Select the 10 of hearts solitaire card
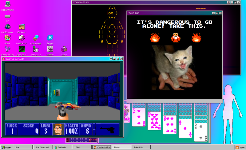Screen dimensions: 246x150 154,121
